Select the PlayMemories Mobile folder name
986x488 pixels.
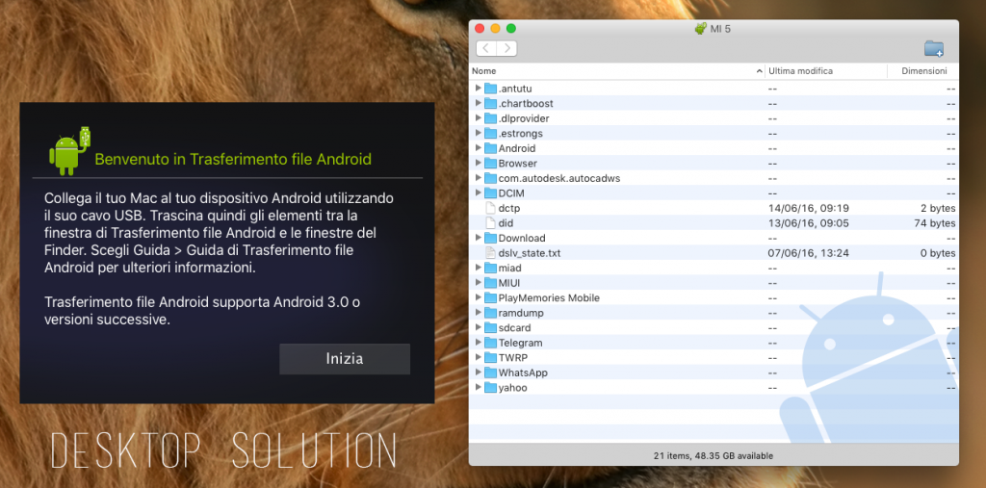pos(549,297)
